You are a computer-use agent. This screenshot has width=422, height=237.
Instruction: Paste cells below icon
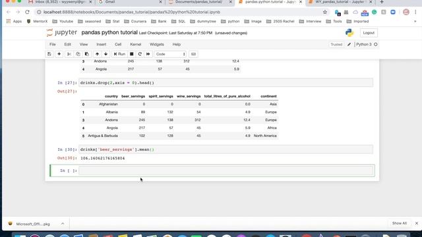click(86, 54)
